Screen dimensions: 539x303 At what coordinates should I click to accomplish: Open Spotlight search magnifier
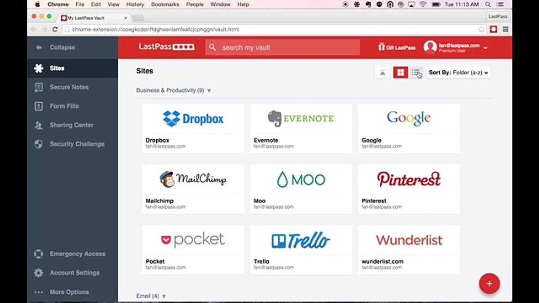coord(488,4)
